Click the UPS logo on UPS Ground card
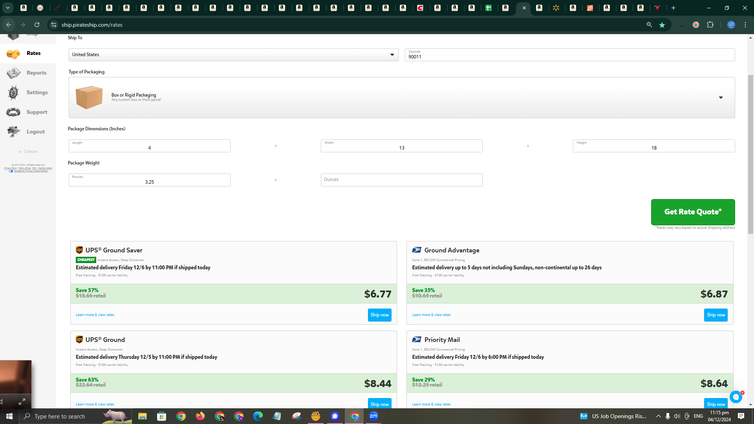The width and height of the screenshot is (754, 424). (79, 340)
